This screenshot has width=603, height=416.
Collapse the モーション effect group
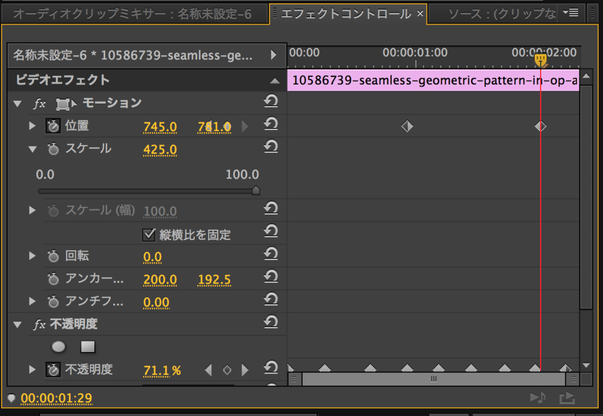(x=17, y=104)
